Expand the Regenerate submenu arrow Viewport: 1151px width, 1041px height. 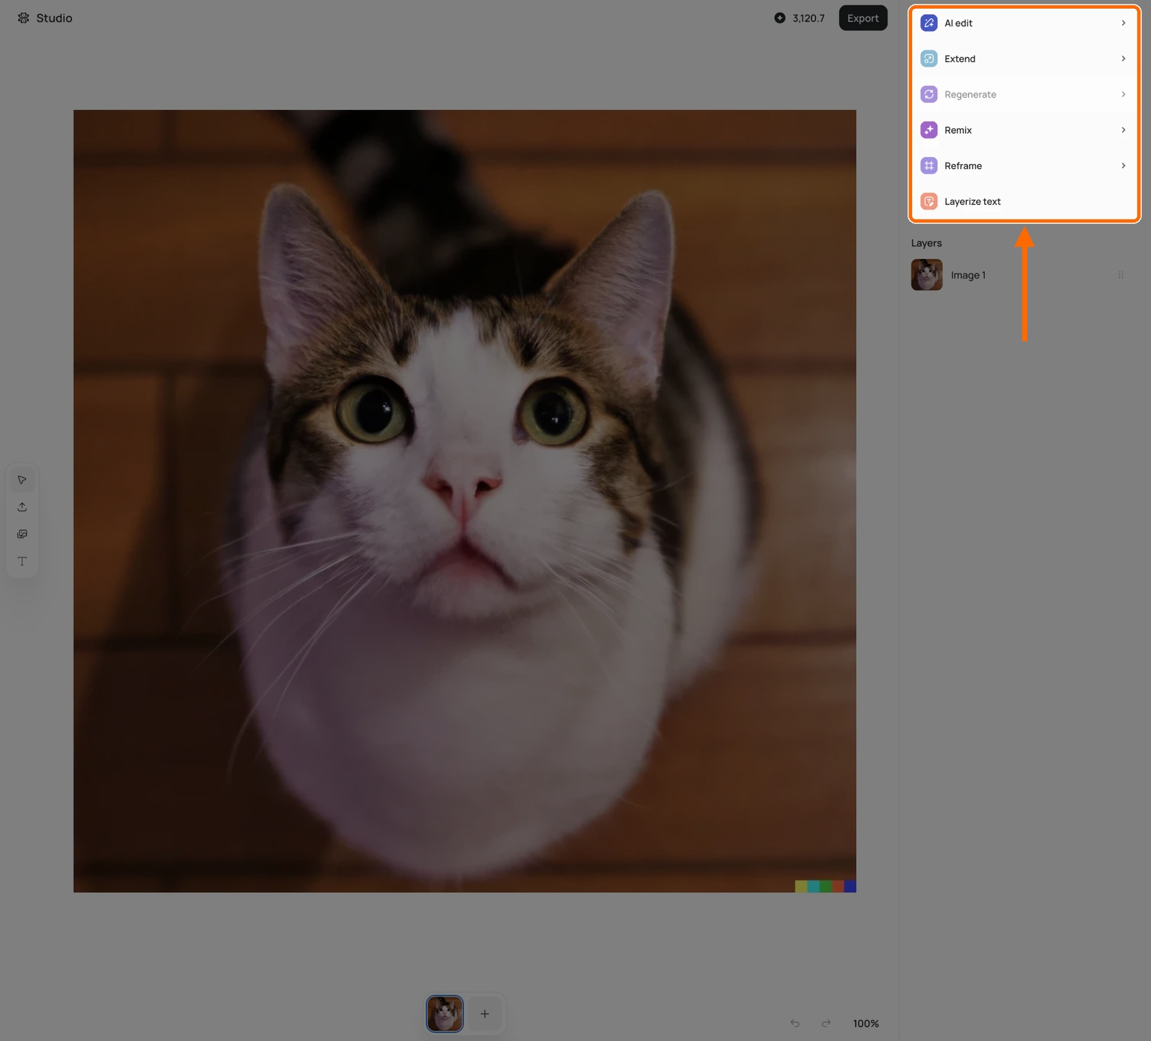click(x=1124, y=94)
